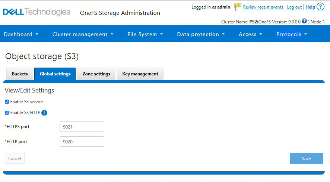The image size is (330, 182).
Task: Click the Help question mark icon
Action: coord(320,7)
